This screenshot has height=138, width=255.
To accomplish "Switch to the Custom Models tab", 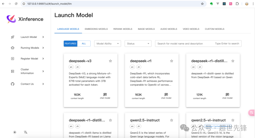I will 214,29.
